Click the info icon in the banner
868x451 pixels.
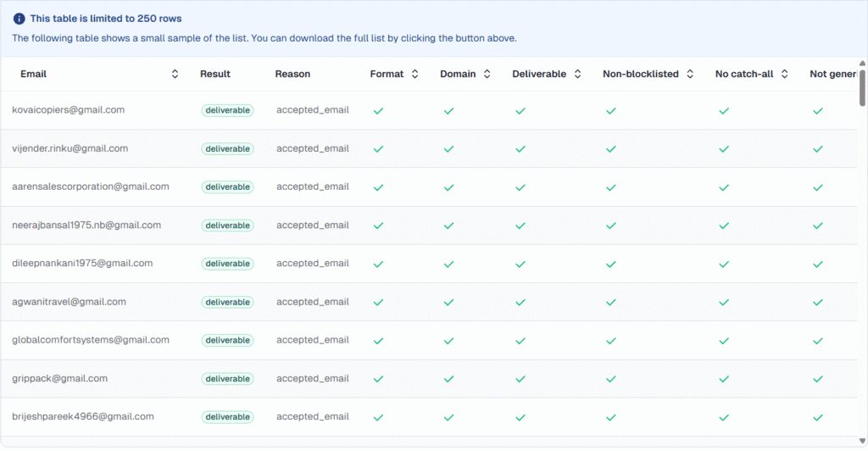coord(19,19)
